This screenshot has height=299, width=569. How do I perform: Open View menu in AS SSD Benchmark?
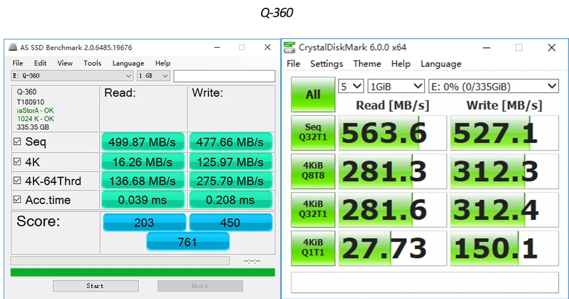[65, 63]
